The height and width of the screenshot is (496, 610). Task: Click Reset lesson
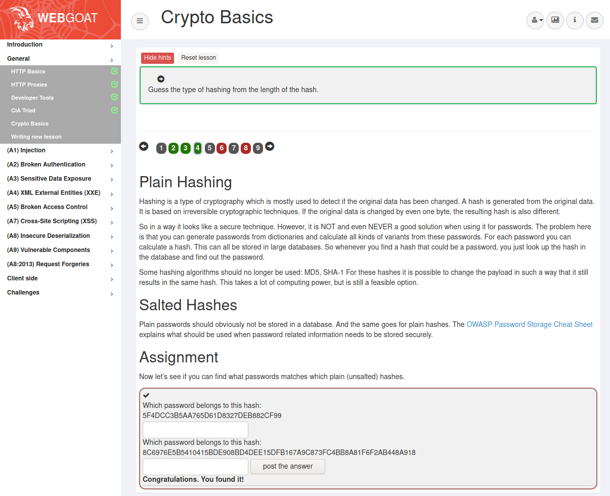pyautogui.click(x=198, y=57)
